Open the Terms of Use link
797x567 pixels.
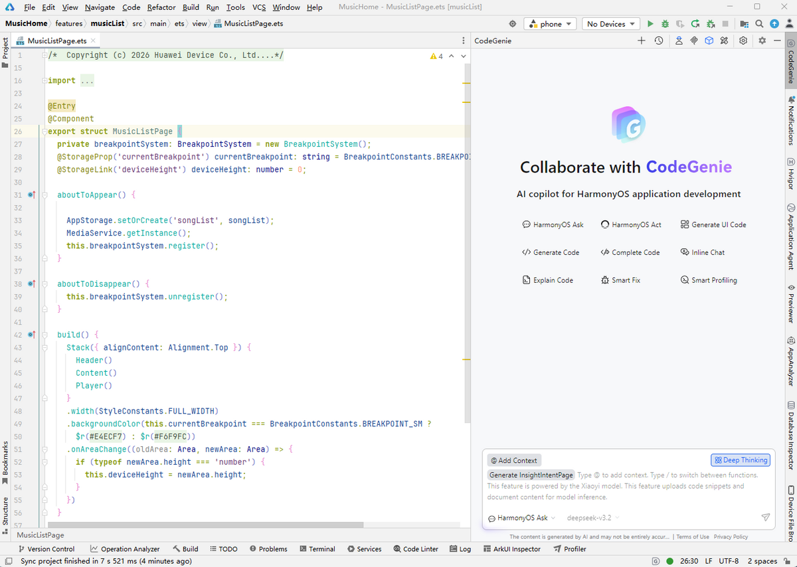pos(693,536)
